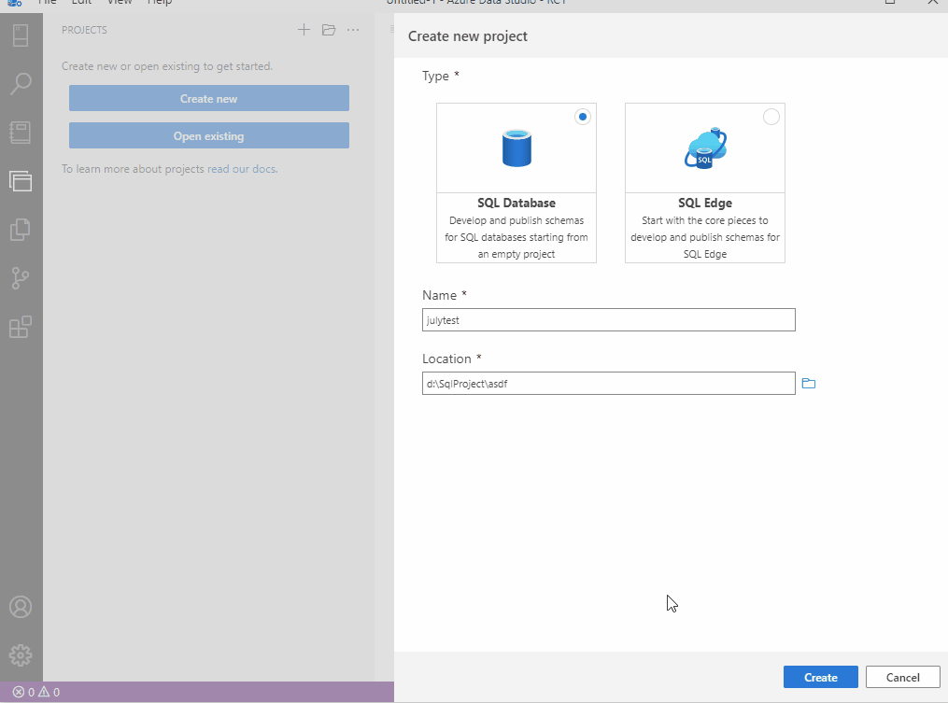Click the Create button

(820, 676)
